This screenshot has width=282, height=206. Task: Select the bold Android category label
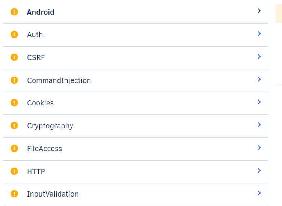(x=41, y=12)
